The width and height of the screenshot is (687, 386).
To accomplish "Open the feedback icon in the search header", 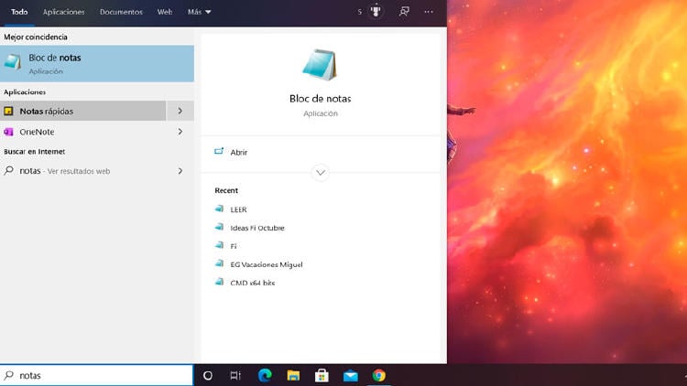I will coord(404,12).
